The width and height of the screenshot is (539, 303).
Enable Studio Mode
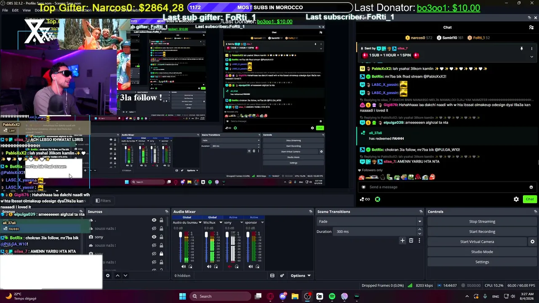click(x=482, y=252)
